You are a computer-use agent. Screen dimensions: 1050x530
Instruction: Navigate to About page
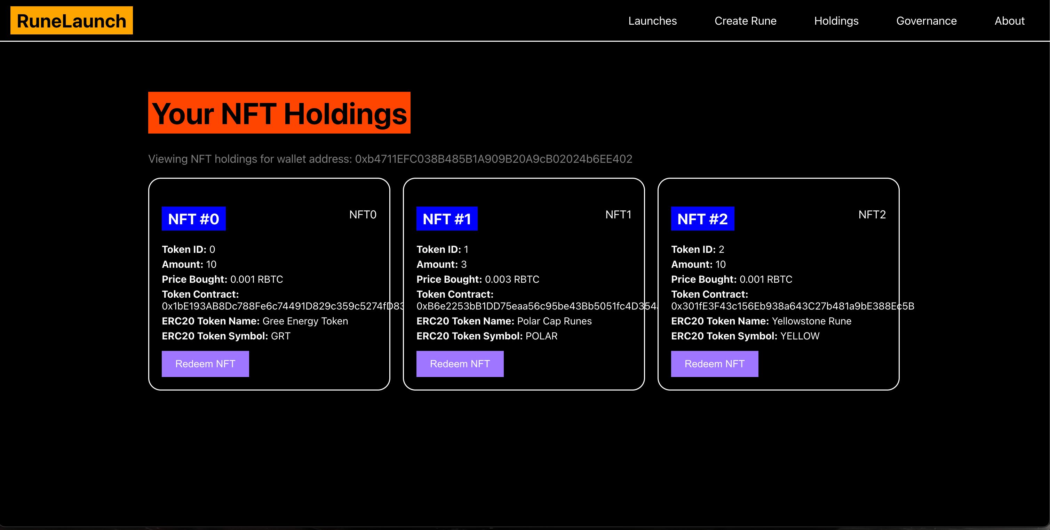pos(1010,20)
